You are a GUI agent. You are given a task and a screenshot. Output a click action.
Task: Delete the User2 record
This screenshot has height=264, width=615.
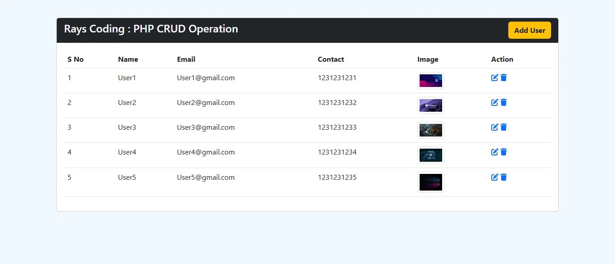pyautogui.click(x=504, y=102)
